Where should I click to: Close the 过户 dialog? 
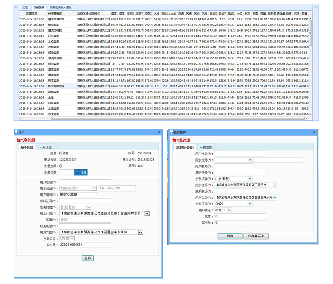click(159, 132)
